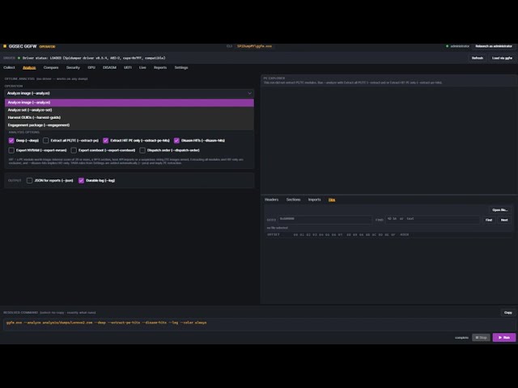518x388 pixels.
Task: Choose Analyze image (--analyze) option
Action: [129, 103]
